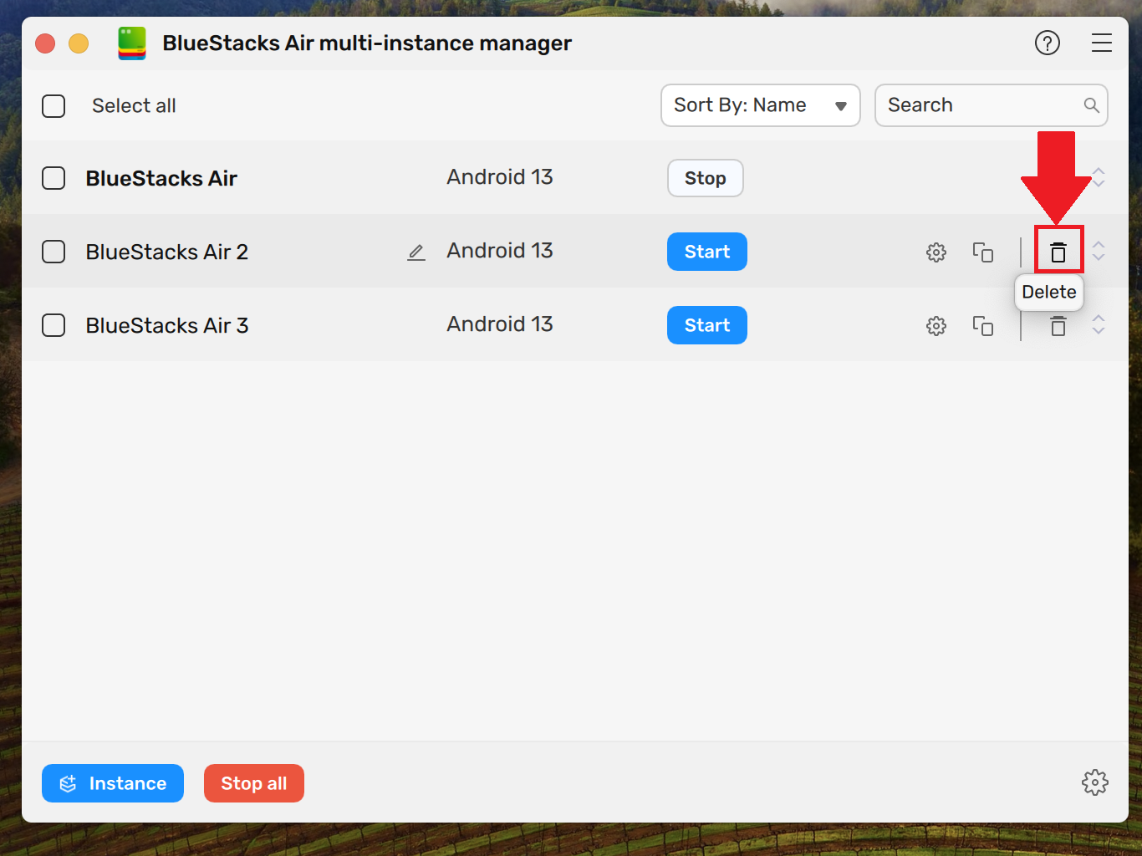The image size is (1142, 856).
Task: Delete BlueStacks Air 3 via the trash icon
Action: pos(1058,326)
